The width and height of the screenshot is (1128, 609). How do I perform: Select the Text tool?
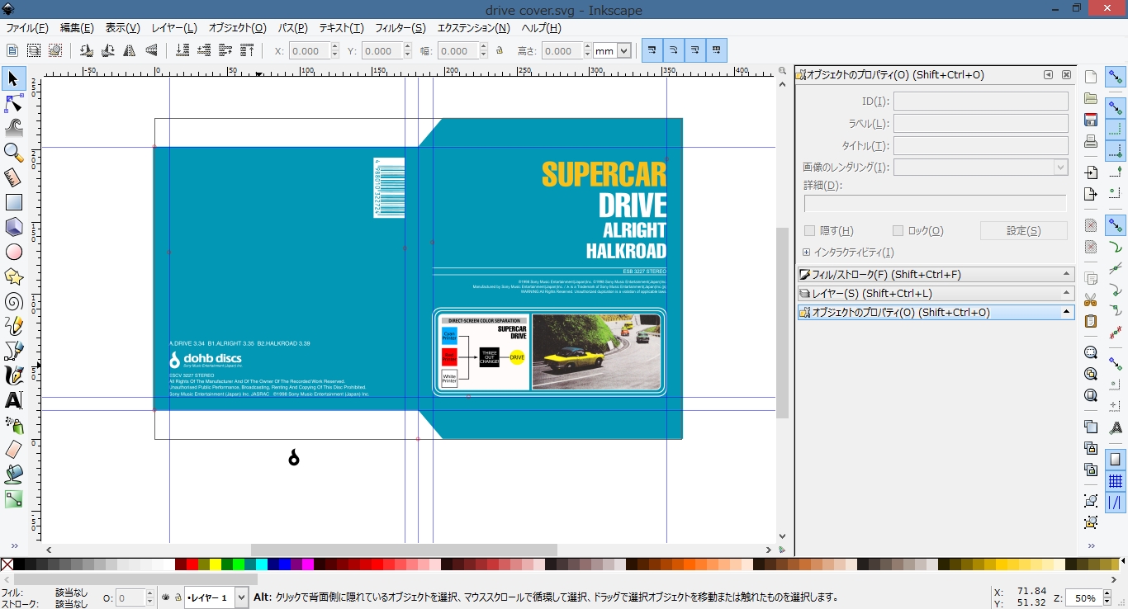point(13,400)
